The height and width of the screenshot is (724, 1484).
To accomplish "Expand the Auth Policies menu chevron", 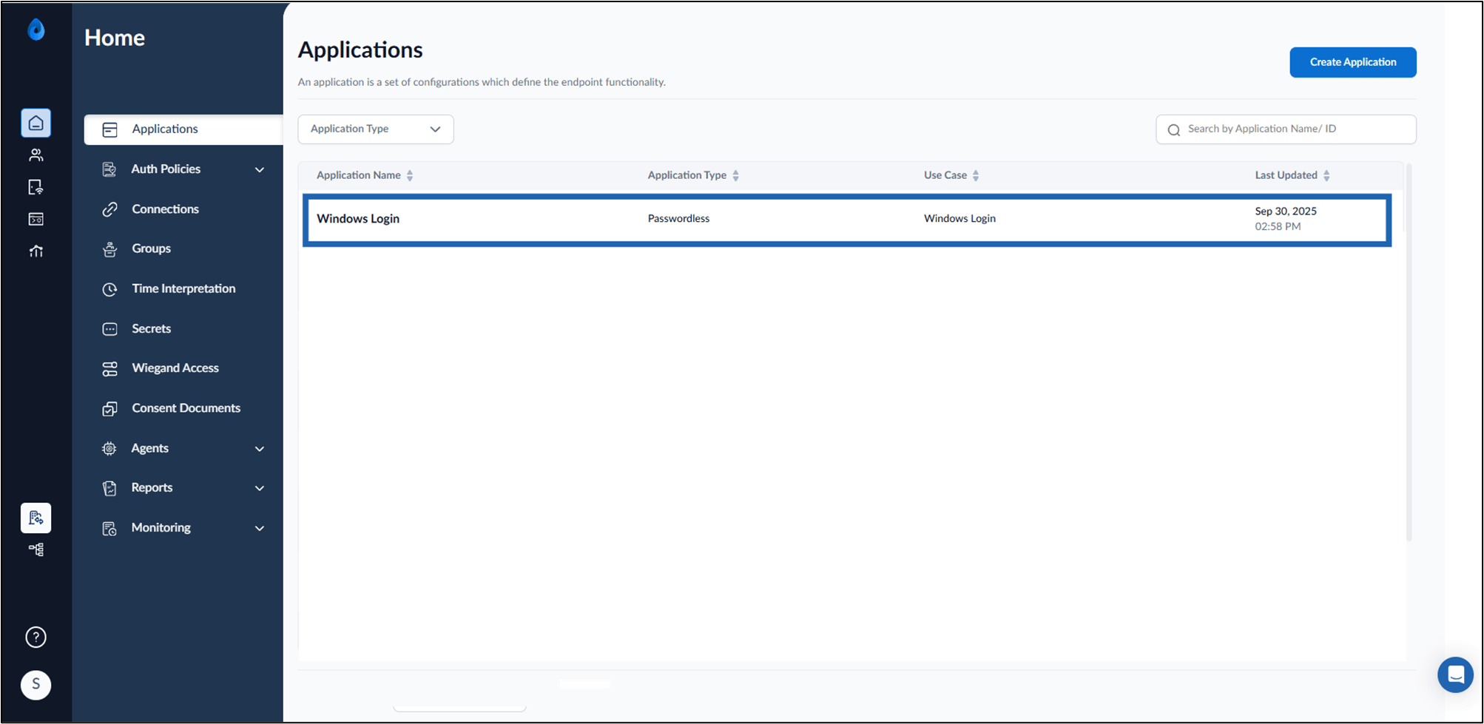I will pos(260,169).
